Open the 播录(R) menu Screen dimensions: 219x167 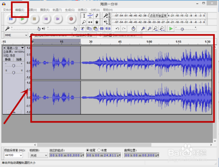coord(45,10)
